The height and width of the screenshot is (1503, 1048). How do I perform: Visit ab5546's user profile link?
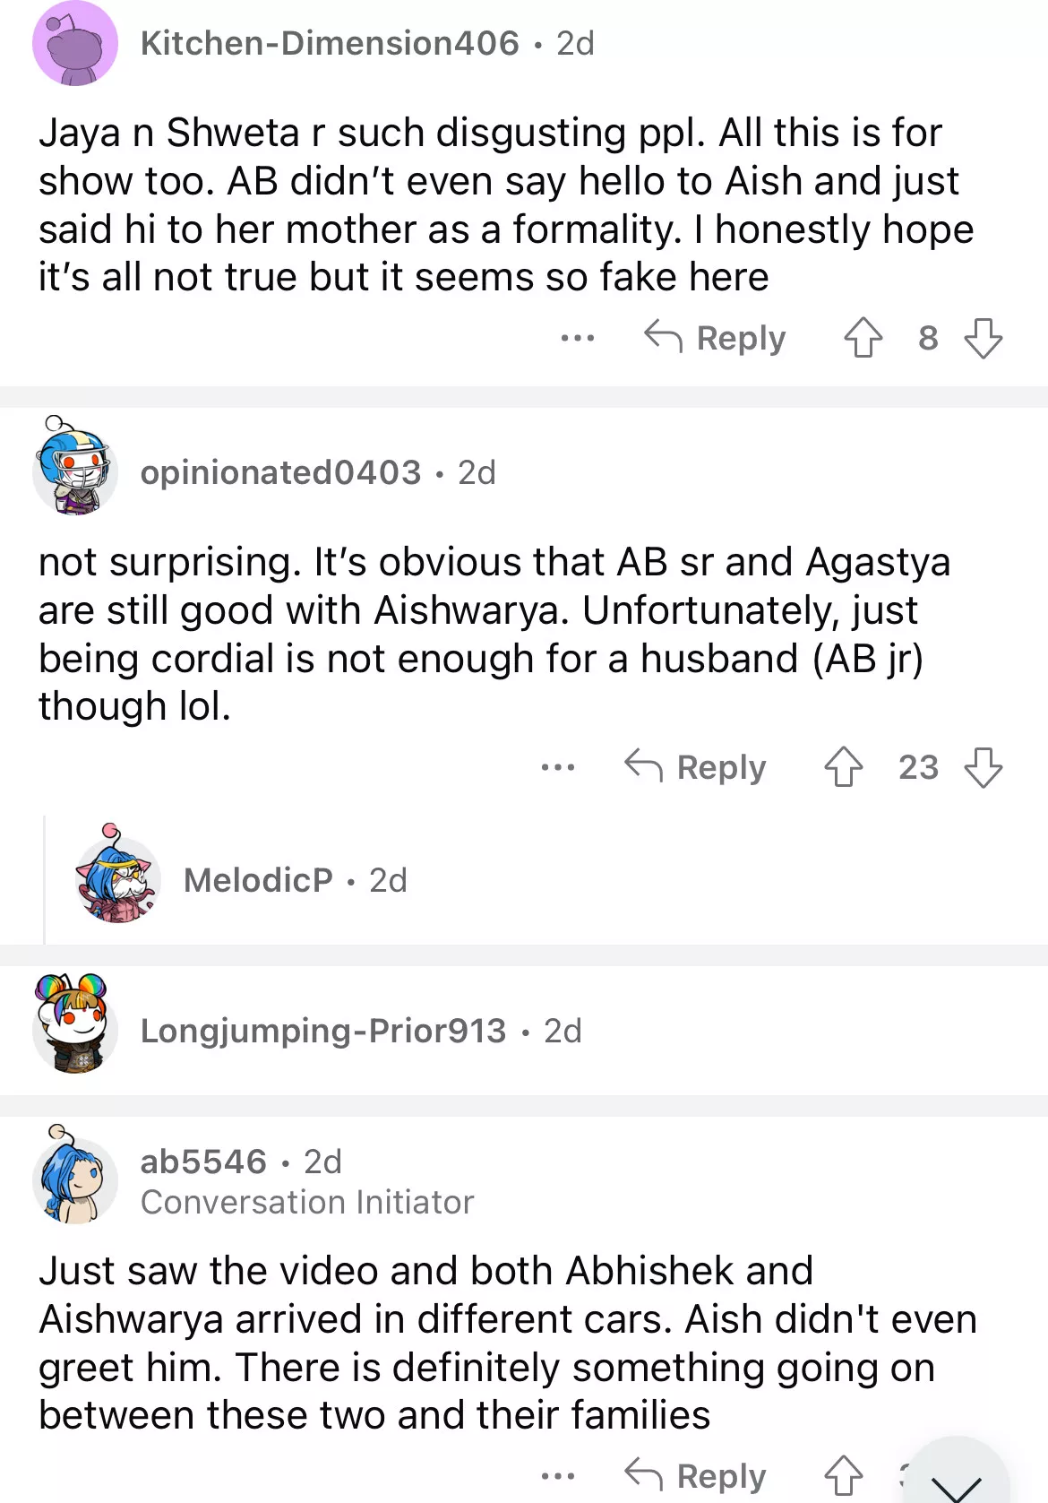(204, 1162)
